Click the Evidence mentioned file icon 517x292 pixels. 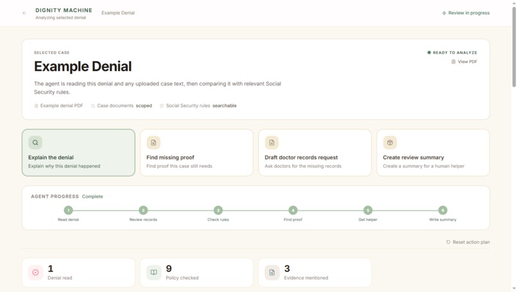coord(272,273)
